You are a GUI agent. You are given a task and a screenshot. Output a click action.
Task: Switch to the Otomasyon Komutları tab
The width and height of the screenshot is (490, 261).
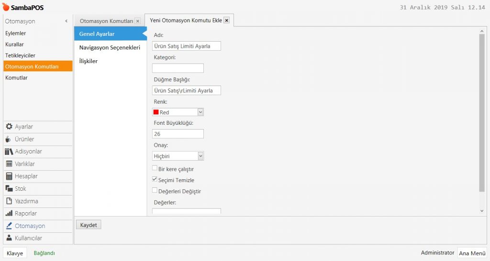[106, 21]
